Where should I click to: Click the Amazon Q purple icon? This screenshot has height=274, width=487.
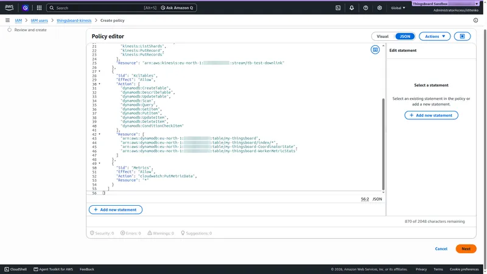26,8
